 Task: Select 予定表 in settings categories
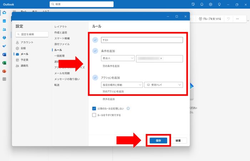pos(25,60)
